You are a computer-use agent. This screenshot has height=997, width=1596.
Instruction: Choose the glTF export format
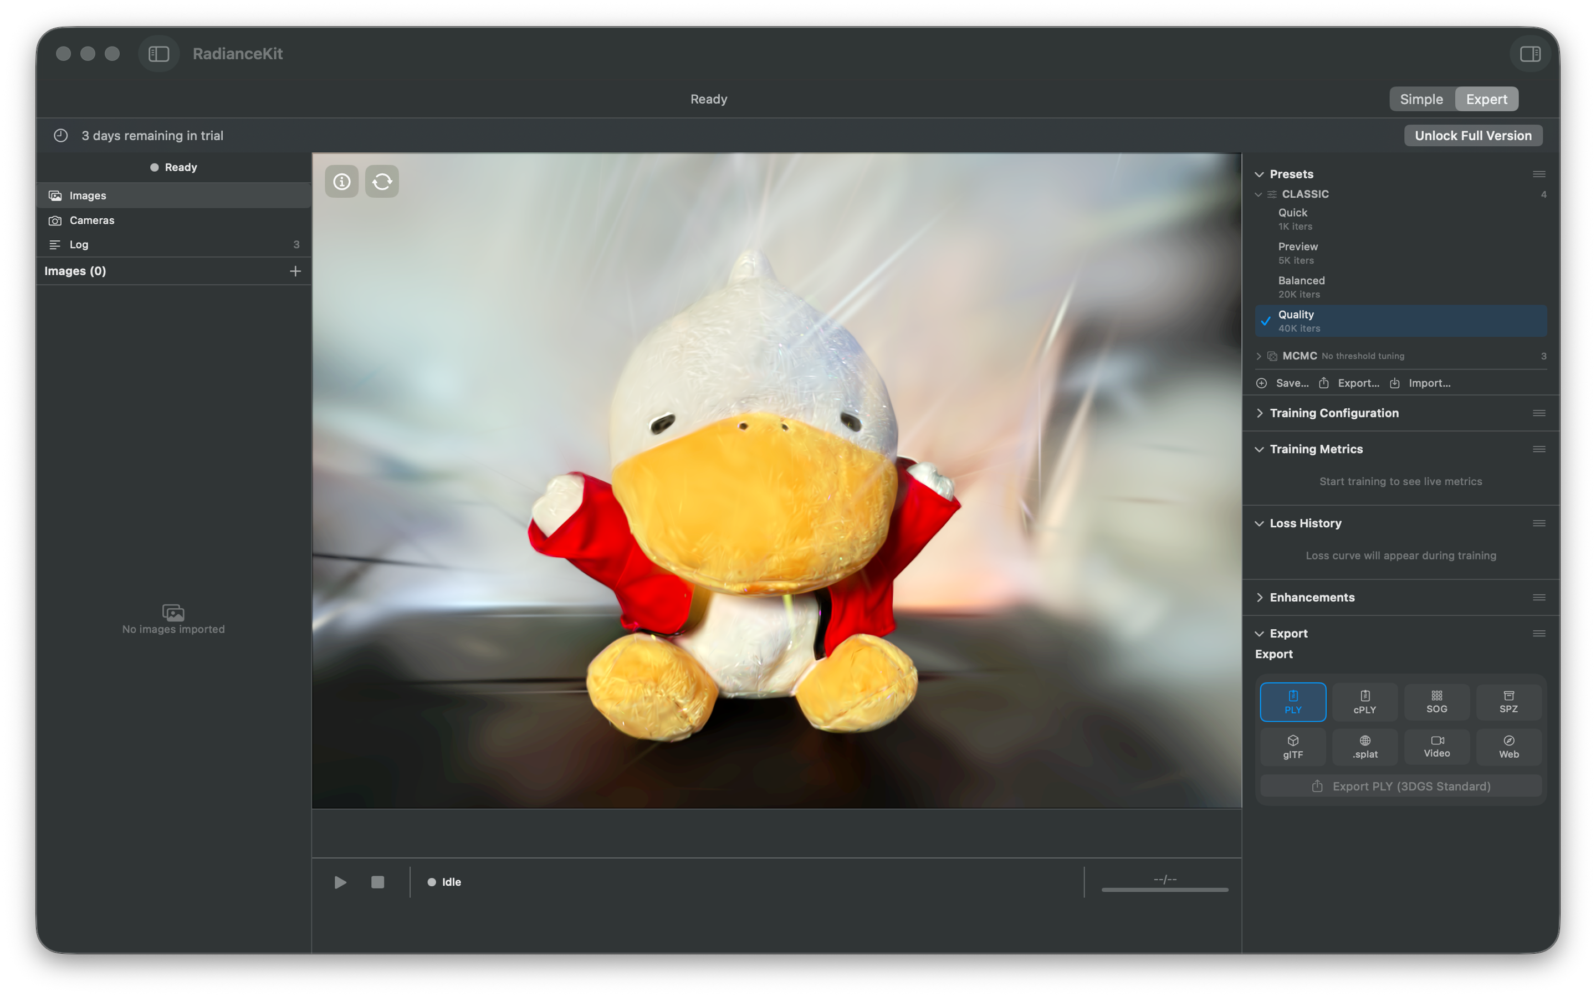pos(1293,747)
